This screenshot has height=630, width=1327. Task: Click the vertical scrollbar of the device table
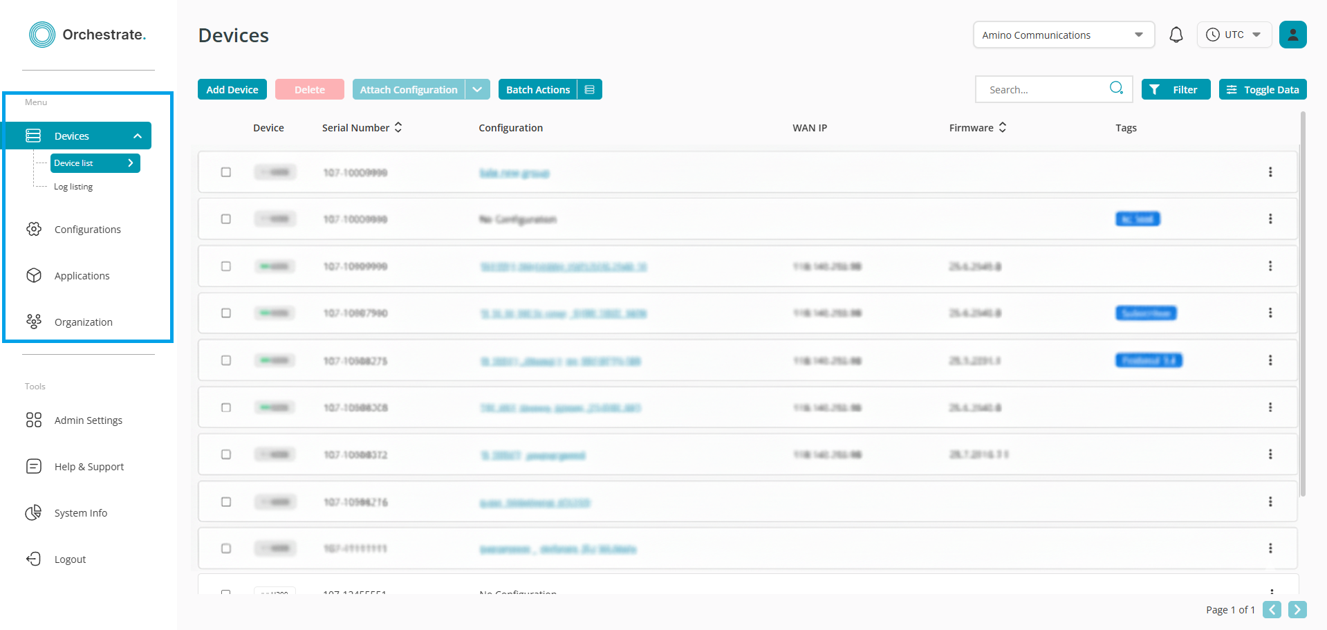coord(1302,304)
